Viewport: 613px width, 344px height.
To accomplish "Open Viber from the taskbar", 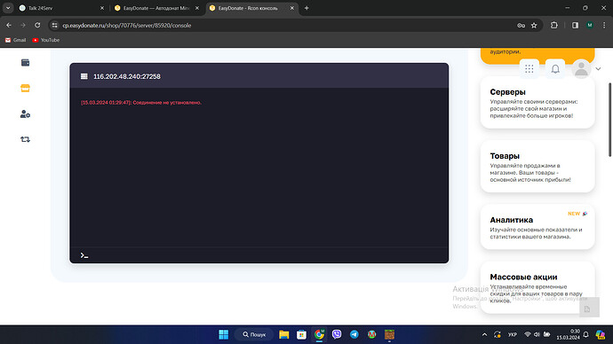I will point(337,334).
